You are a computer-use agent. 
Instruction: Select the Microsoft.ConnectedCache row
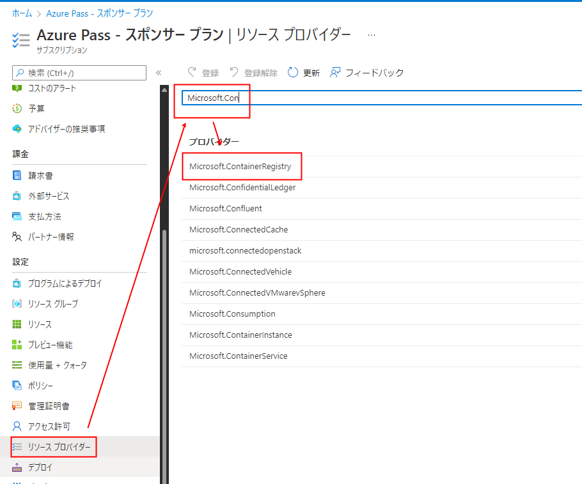pyautogui.click(x=382, y=230)
